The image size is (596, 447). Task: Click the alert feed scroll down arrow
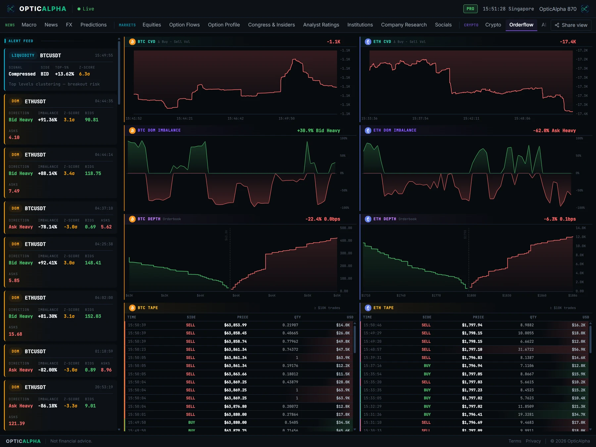point(119,429)
